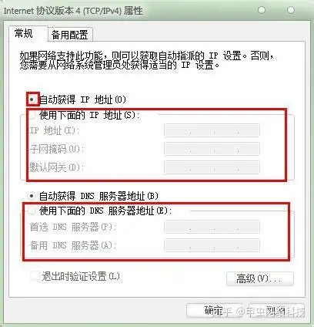
Task: Switch to the 备用配置 tab
Action: click(x=70, y=35)
